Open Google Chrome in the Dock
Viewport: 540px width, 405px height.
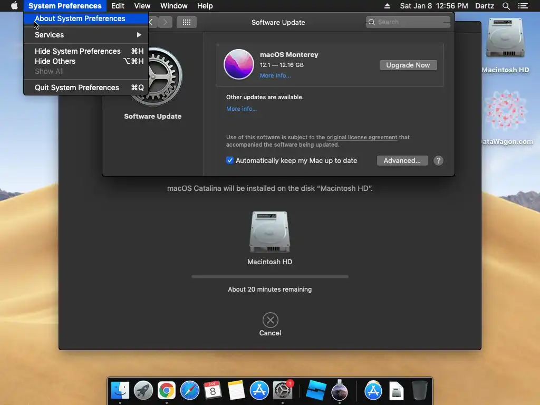tap(166, 391)
